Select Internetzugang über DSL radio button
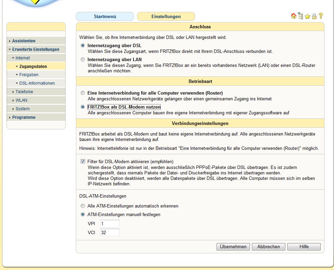The image size is (334, 270). point(83,45)
